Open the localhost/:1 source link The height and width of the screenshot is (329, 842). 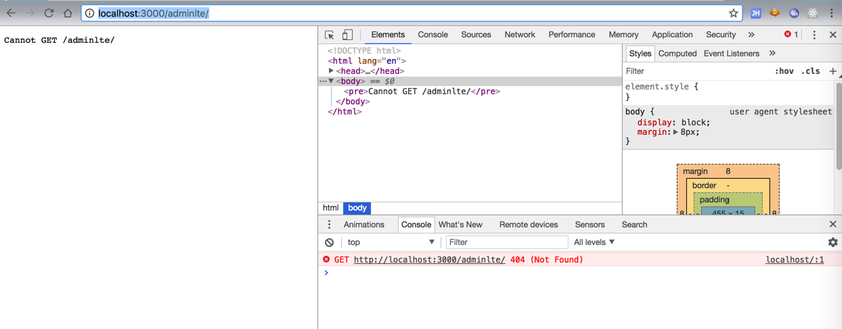point(795,260)
